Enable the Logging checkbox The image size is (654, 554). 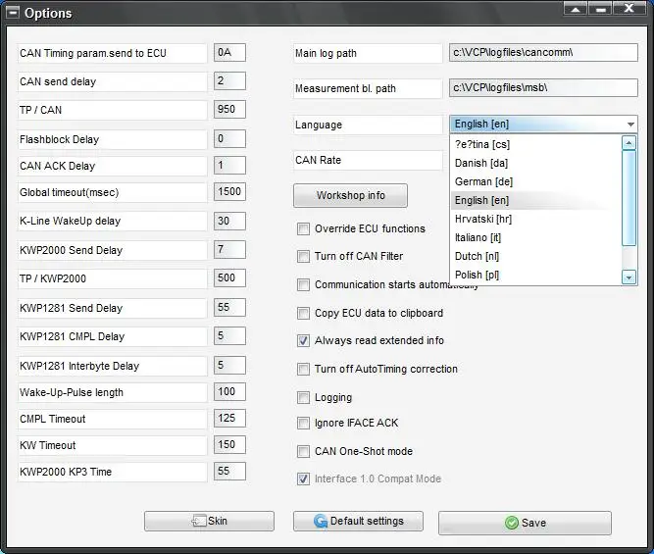point(303,397)
